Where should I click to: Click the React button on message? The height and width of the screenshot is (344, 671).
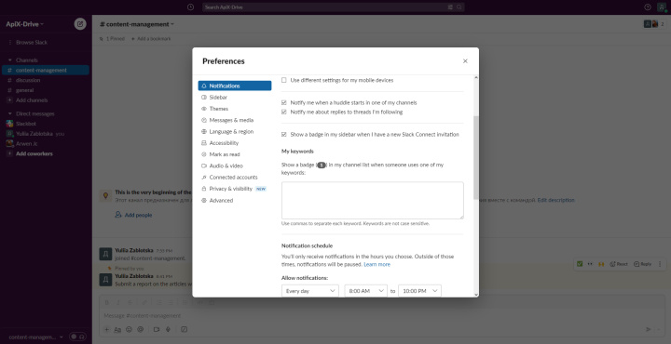tap(619, 264)
